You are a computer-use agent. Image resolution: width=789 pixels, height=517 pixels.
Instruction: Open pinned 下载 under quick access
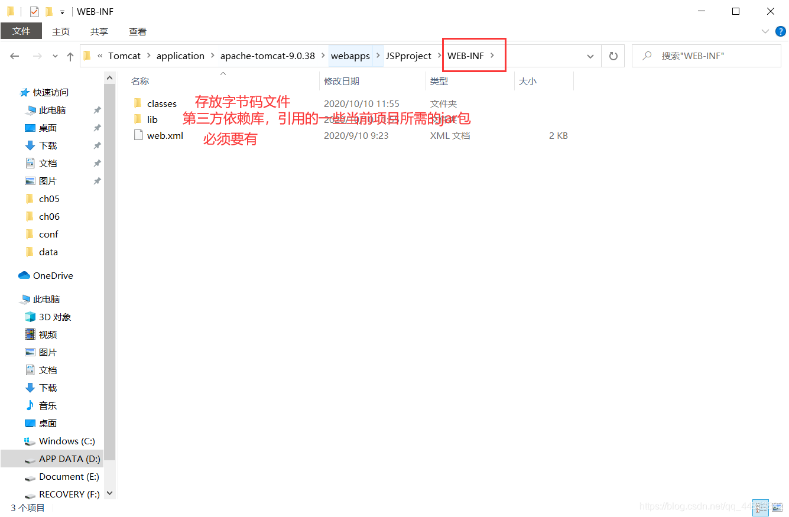click(x=48, y=145)
